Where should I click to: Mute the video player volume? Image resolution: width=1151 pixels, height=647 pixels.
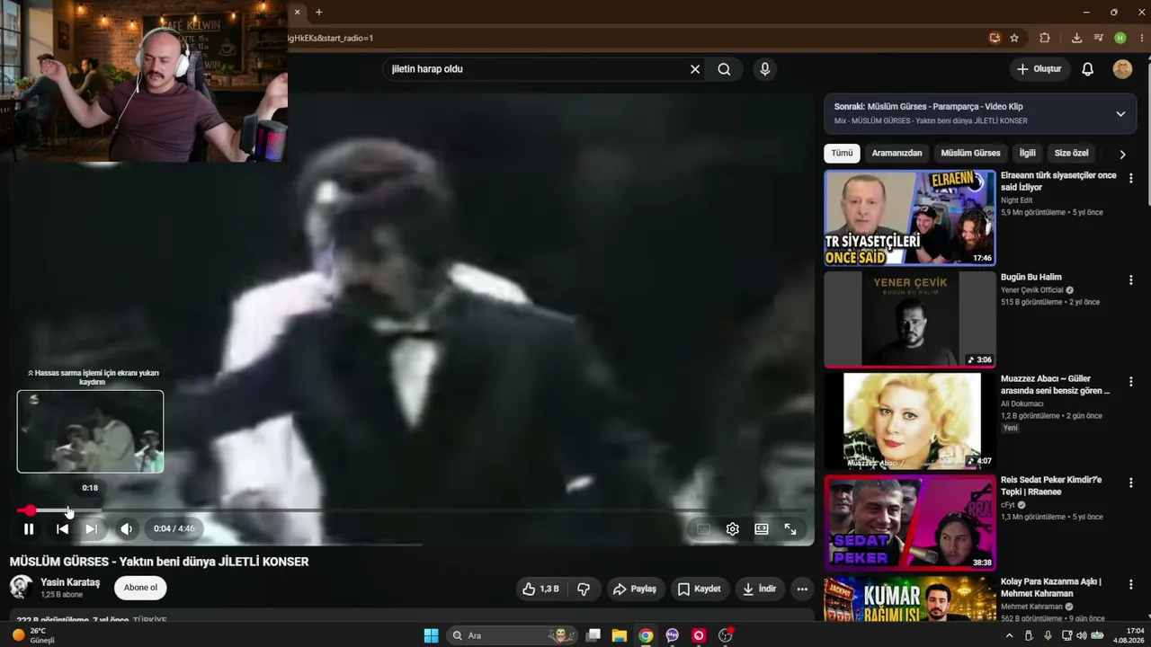(x=126, y=529)
